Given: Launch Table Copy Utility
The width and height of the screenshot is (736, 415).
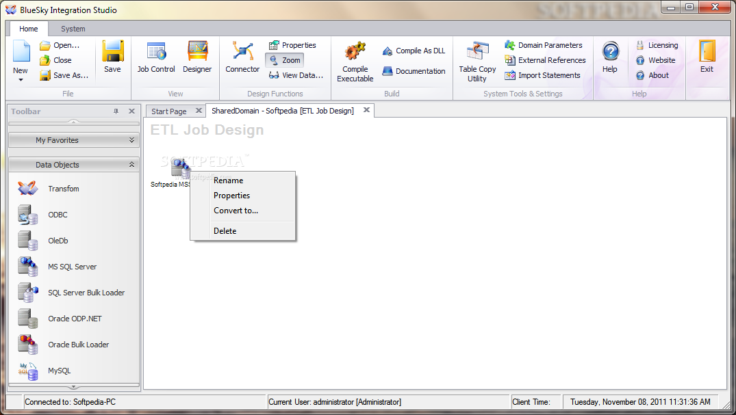Looking at the screenshot, I should (x=477, y=62).
